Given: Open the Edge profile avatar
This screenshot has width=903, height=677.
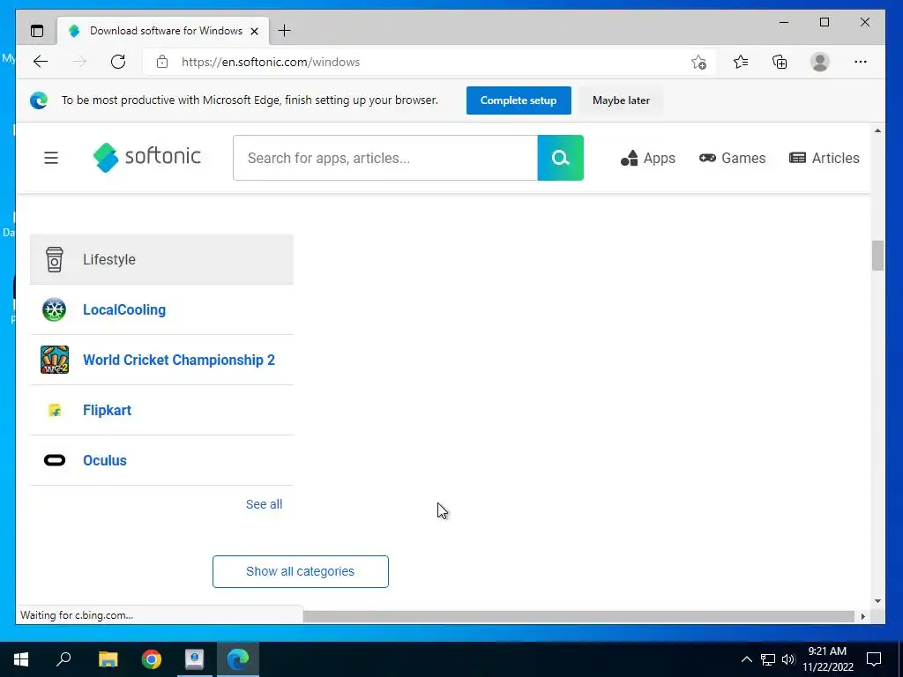Looking at the screenshot, I should [x=819, y=62].
